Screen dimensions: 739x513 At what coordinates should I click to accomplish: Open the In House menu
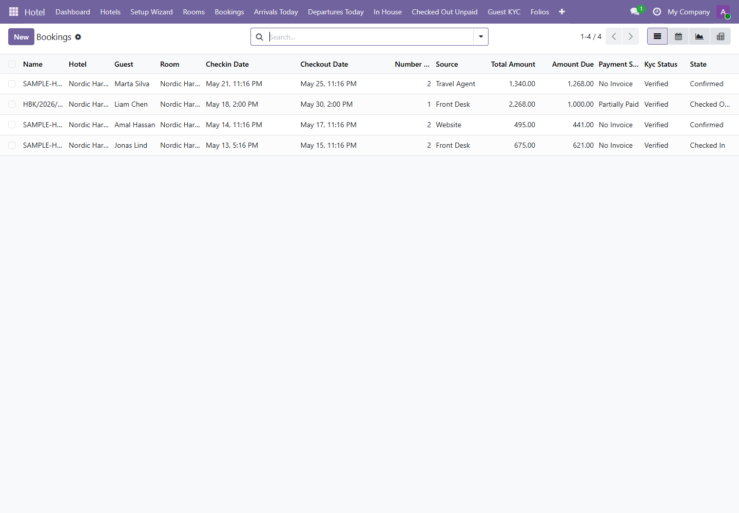coord(387,12)
